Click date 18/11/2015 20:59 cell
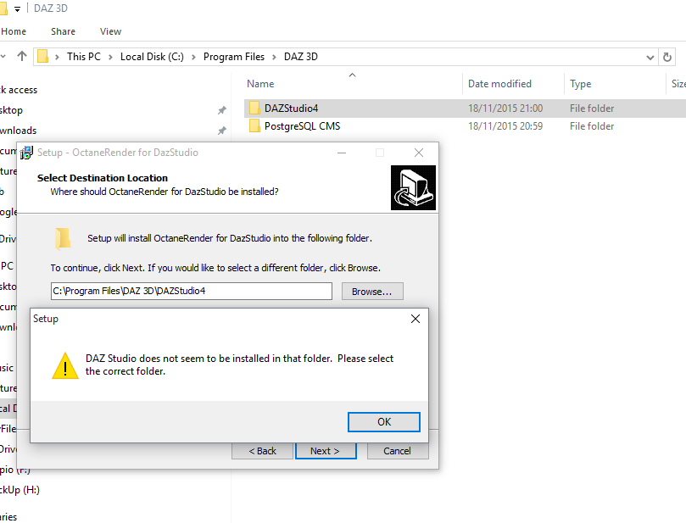 tap(505, 126)
